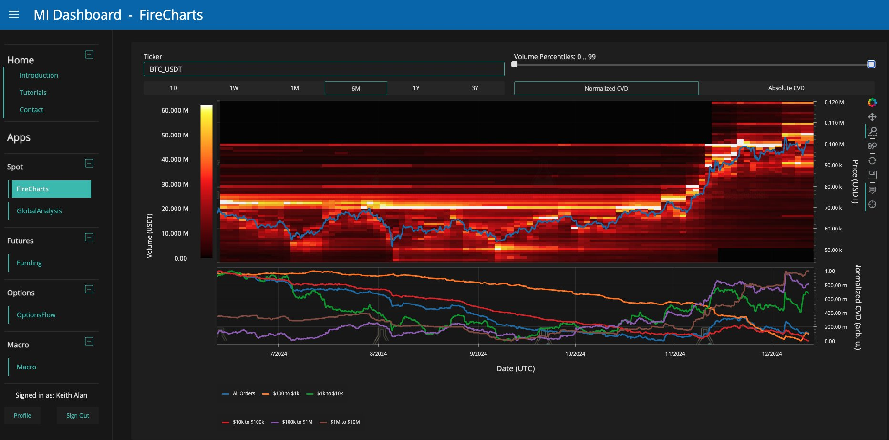Select the 1W timeframe

coord(234,88)
